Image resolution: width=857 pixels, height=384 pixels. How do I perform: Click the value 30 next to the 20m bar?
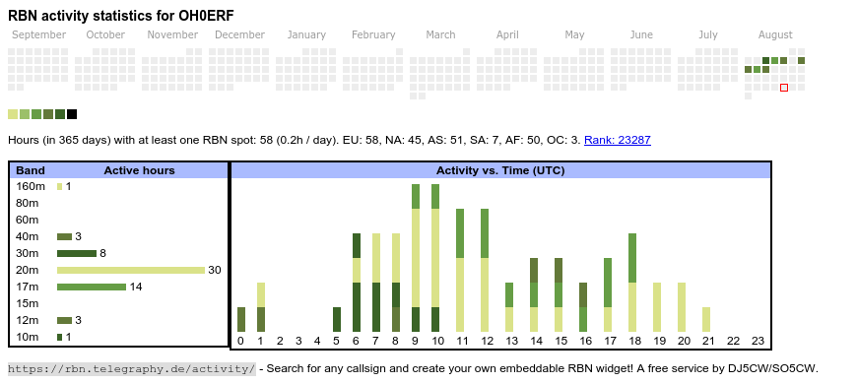pyautogui.click(x=215, y=271)
